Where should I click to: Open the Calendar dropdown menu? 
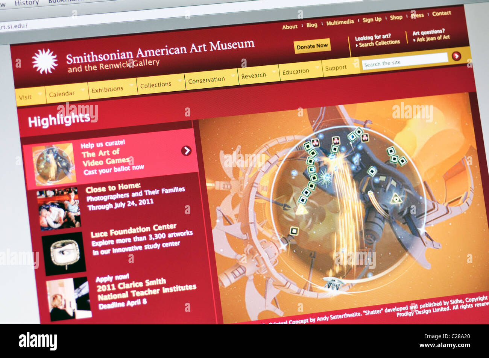[x=67, y=93]
